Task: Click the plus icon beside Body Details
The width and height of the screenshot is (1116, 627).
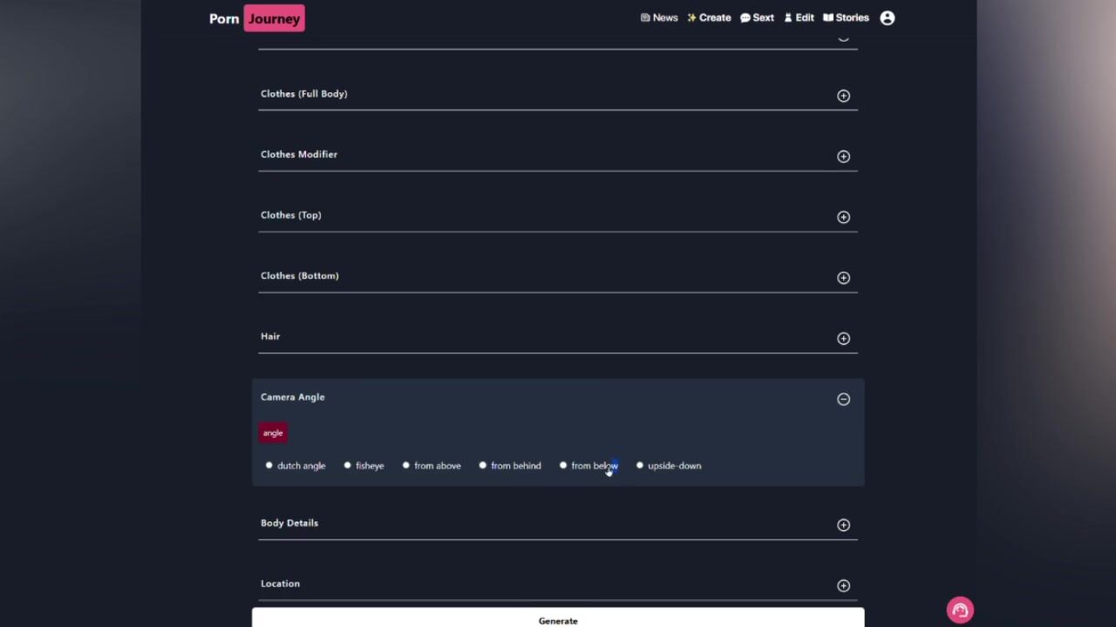Action: coord(843,525)
